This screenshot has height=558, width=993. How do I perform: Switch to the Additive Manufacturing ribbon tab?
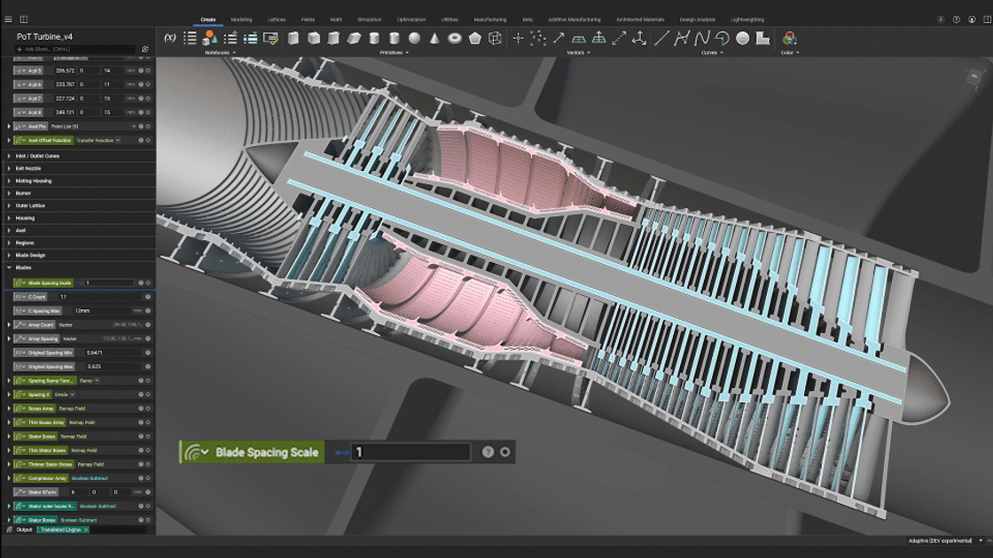(x=575, y=19)
